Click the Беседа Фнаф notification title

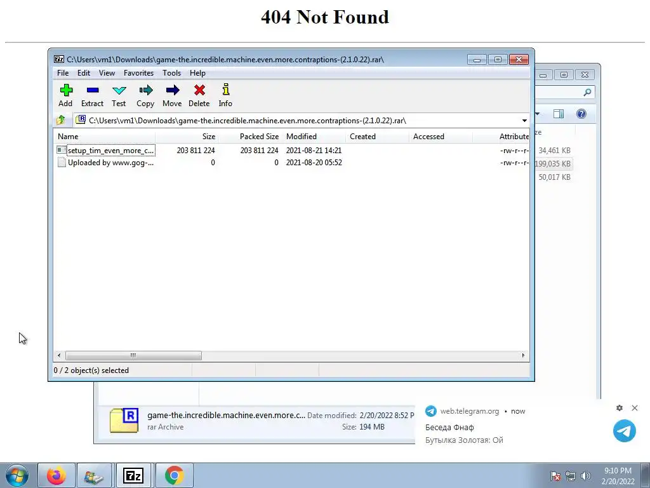449,427
